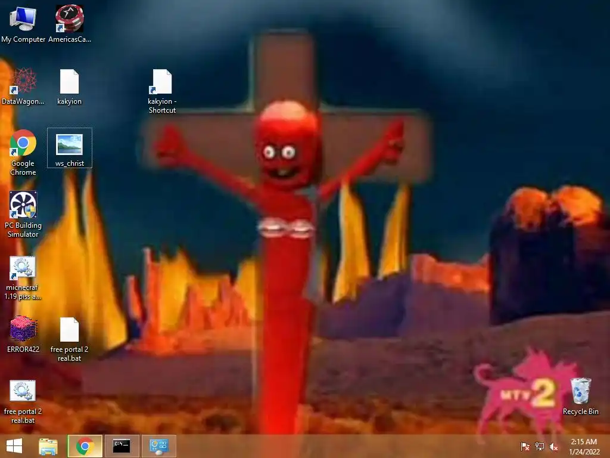Viewport: 610px width, 458px height.
Task: Open the clock showing 2:15 AM
Action: (584, 446)
